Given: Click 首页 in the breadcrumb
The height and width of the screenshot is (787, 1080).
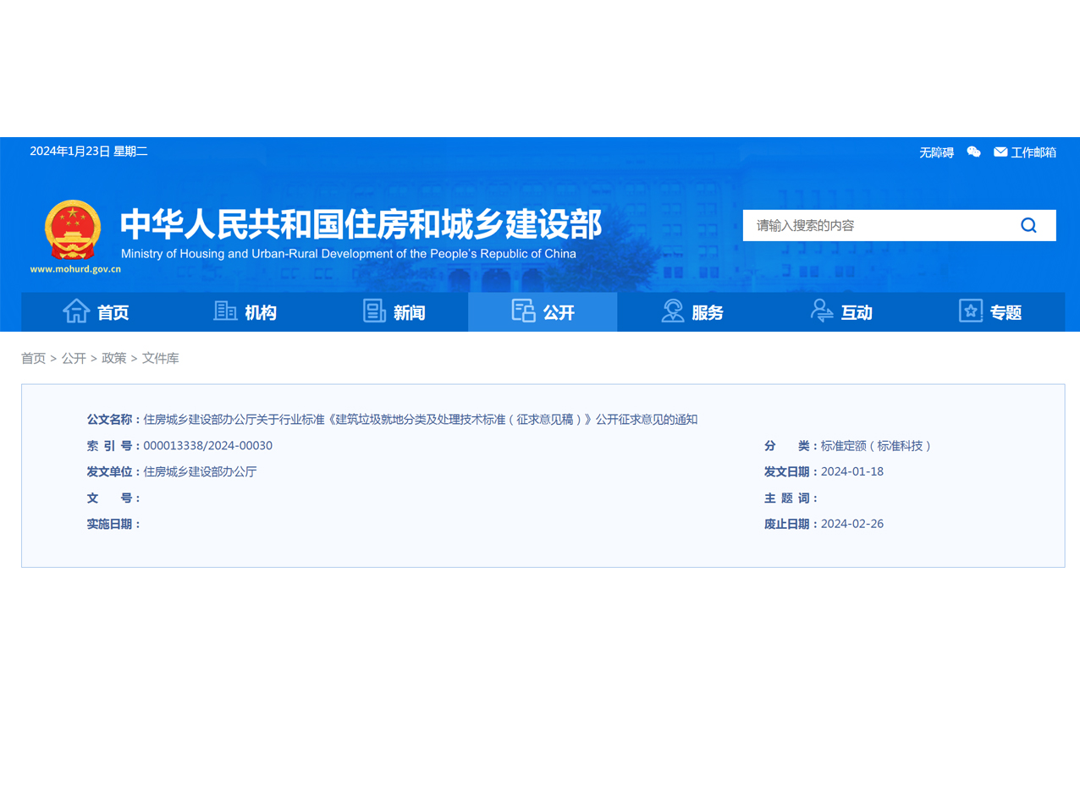Looking at the screenshot, I should click(x=34, y=359).
